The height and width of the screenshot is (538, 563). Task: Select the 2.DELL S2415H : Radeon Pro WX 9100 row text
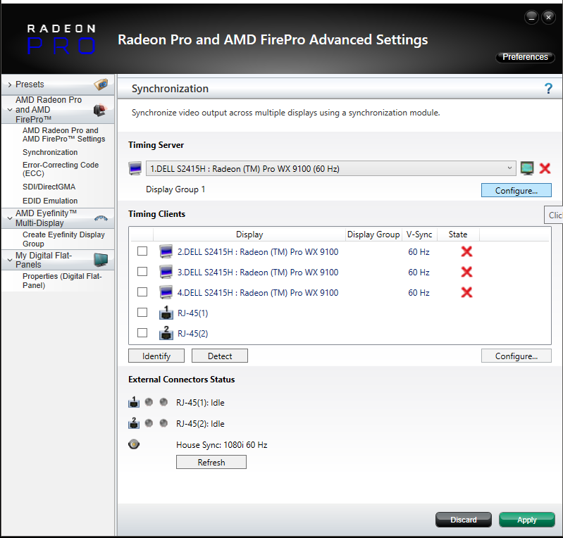tap(258, 252)
